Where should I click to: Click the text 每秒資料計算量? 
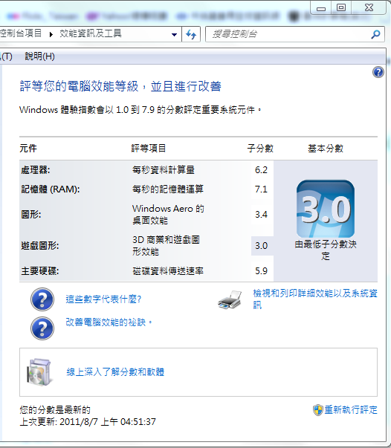point(164,170)
